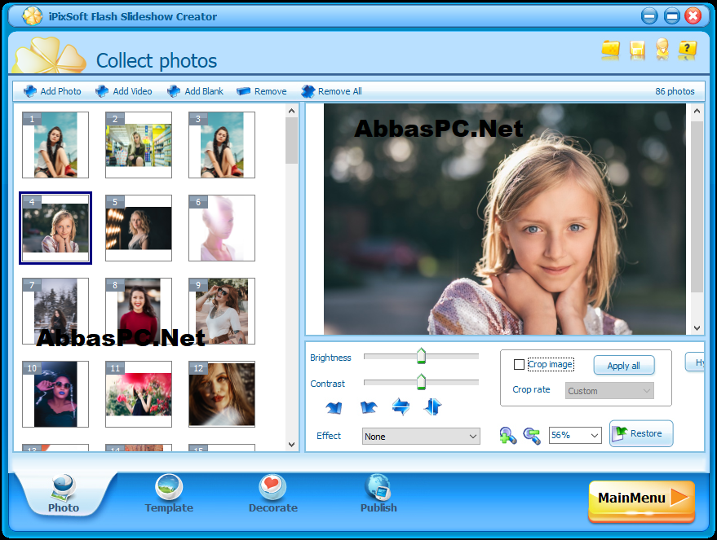Switch to the Photo tab
The height and width of the screenshot is (540, 717).
click(64, 494)
